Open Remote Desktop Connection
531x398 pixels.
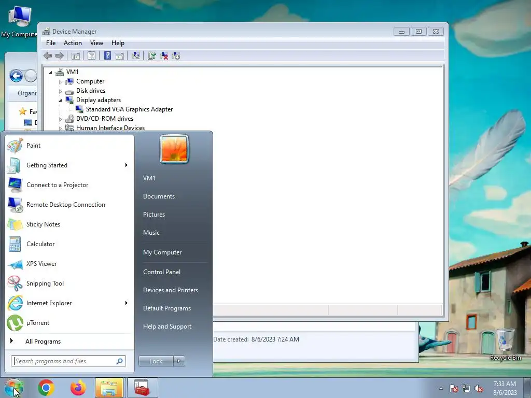pos(70,205)
